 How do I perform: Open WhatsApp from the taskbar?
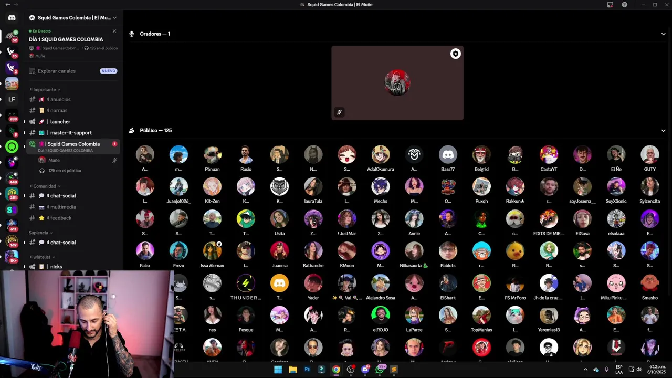coord(380,370)
